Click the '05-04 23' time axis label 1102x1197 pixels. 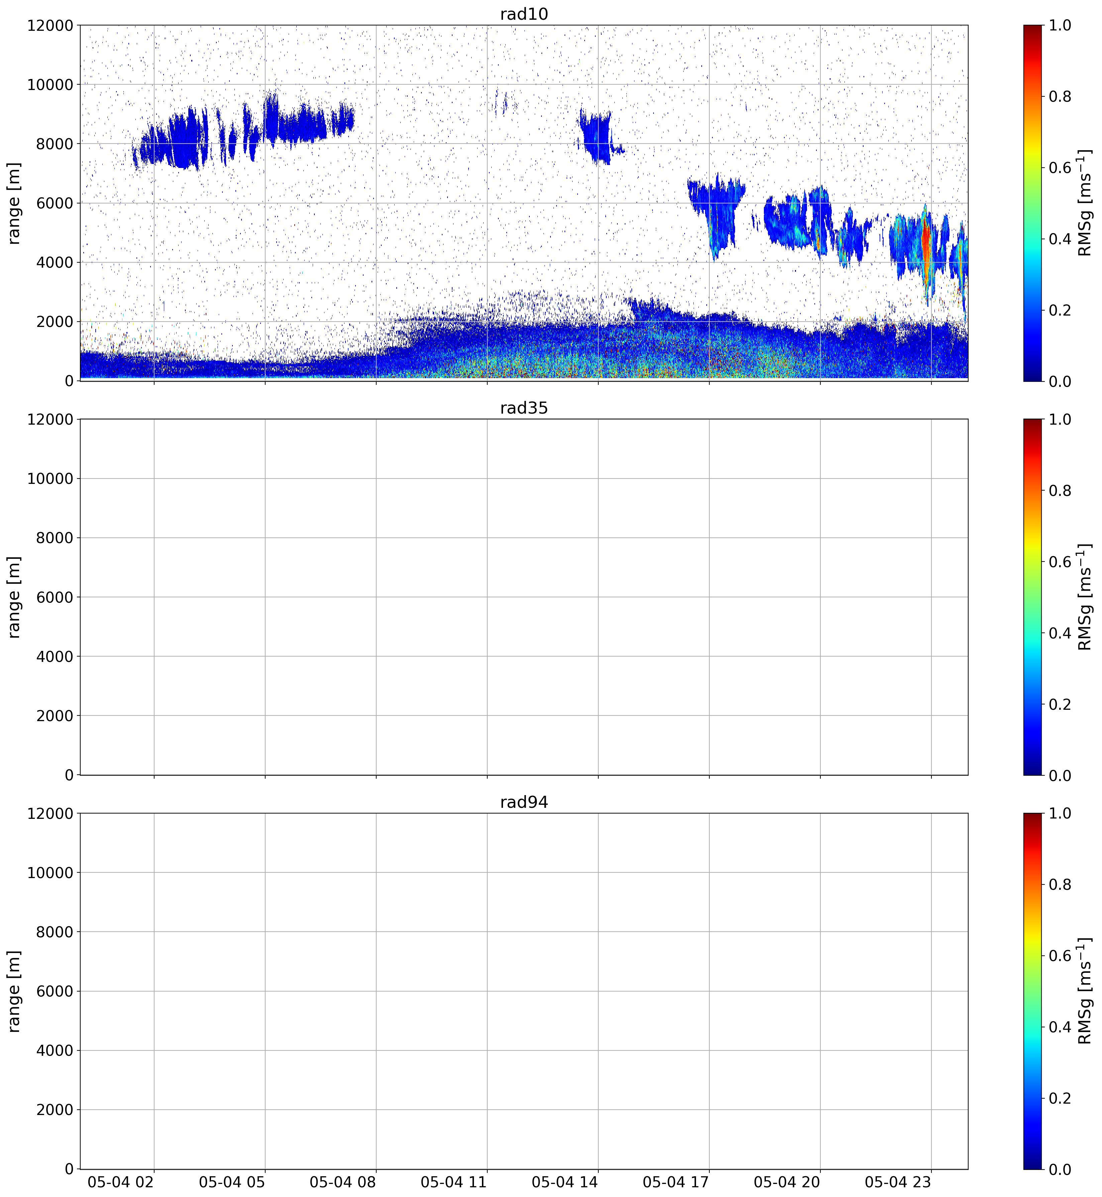(897, 1182)
